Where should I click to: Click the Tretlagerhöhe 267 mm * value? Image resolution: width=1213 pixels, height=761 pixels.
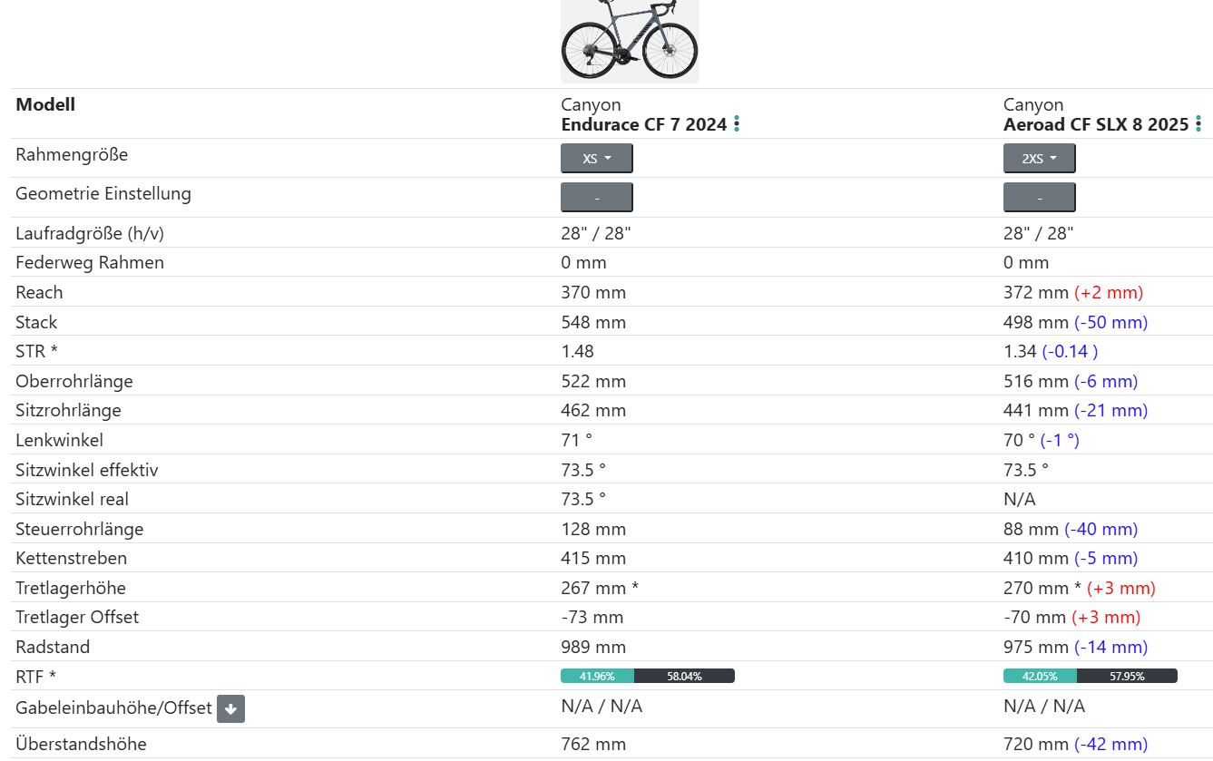click(x=600, y=588)
